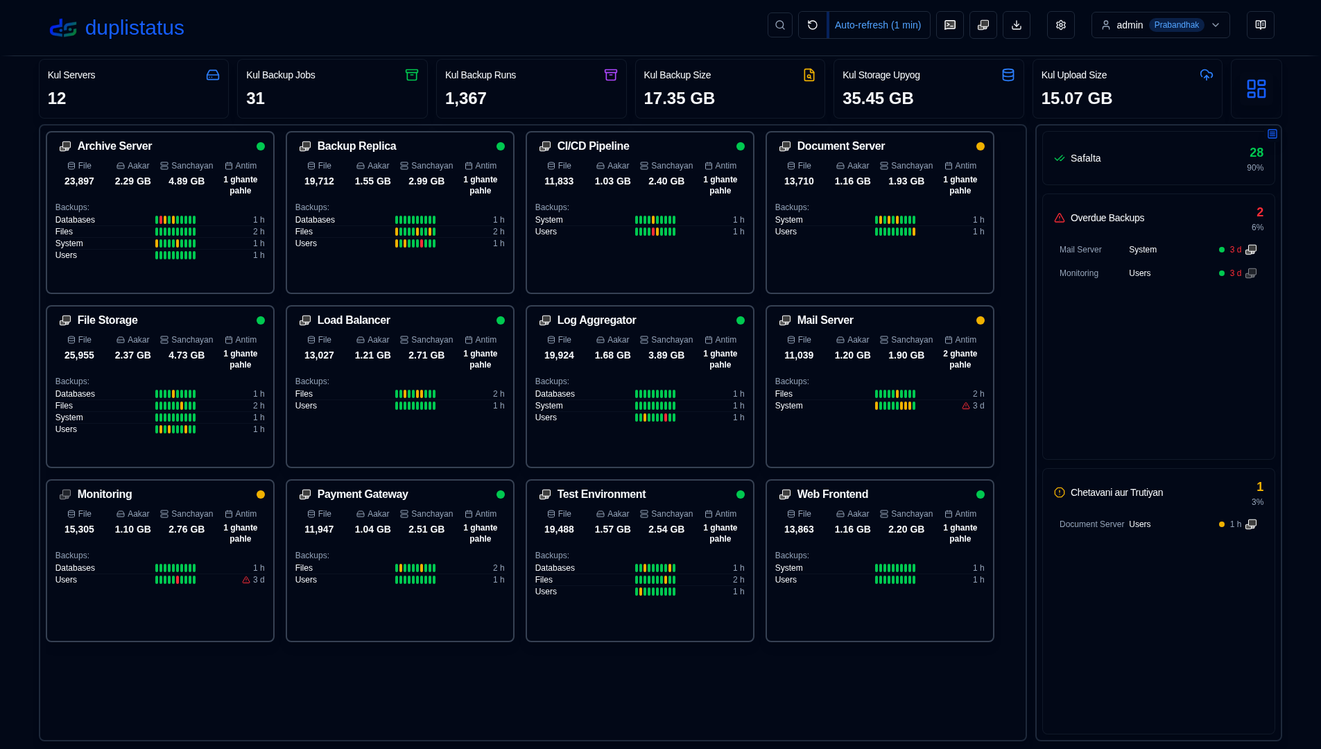Click the Monitoring Users overdue entry
This screenshot has height=749, width=1321.
click(1158, 273)
